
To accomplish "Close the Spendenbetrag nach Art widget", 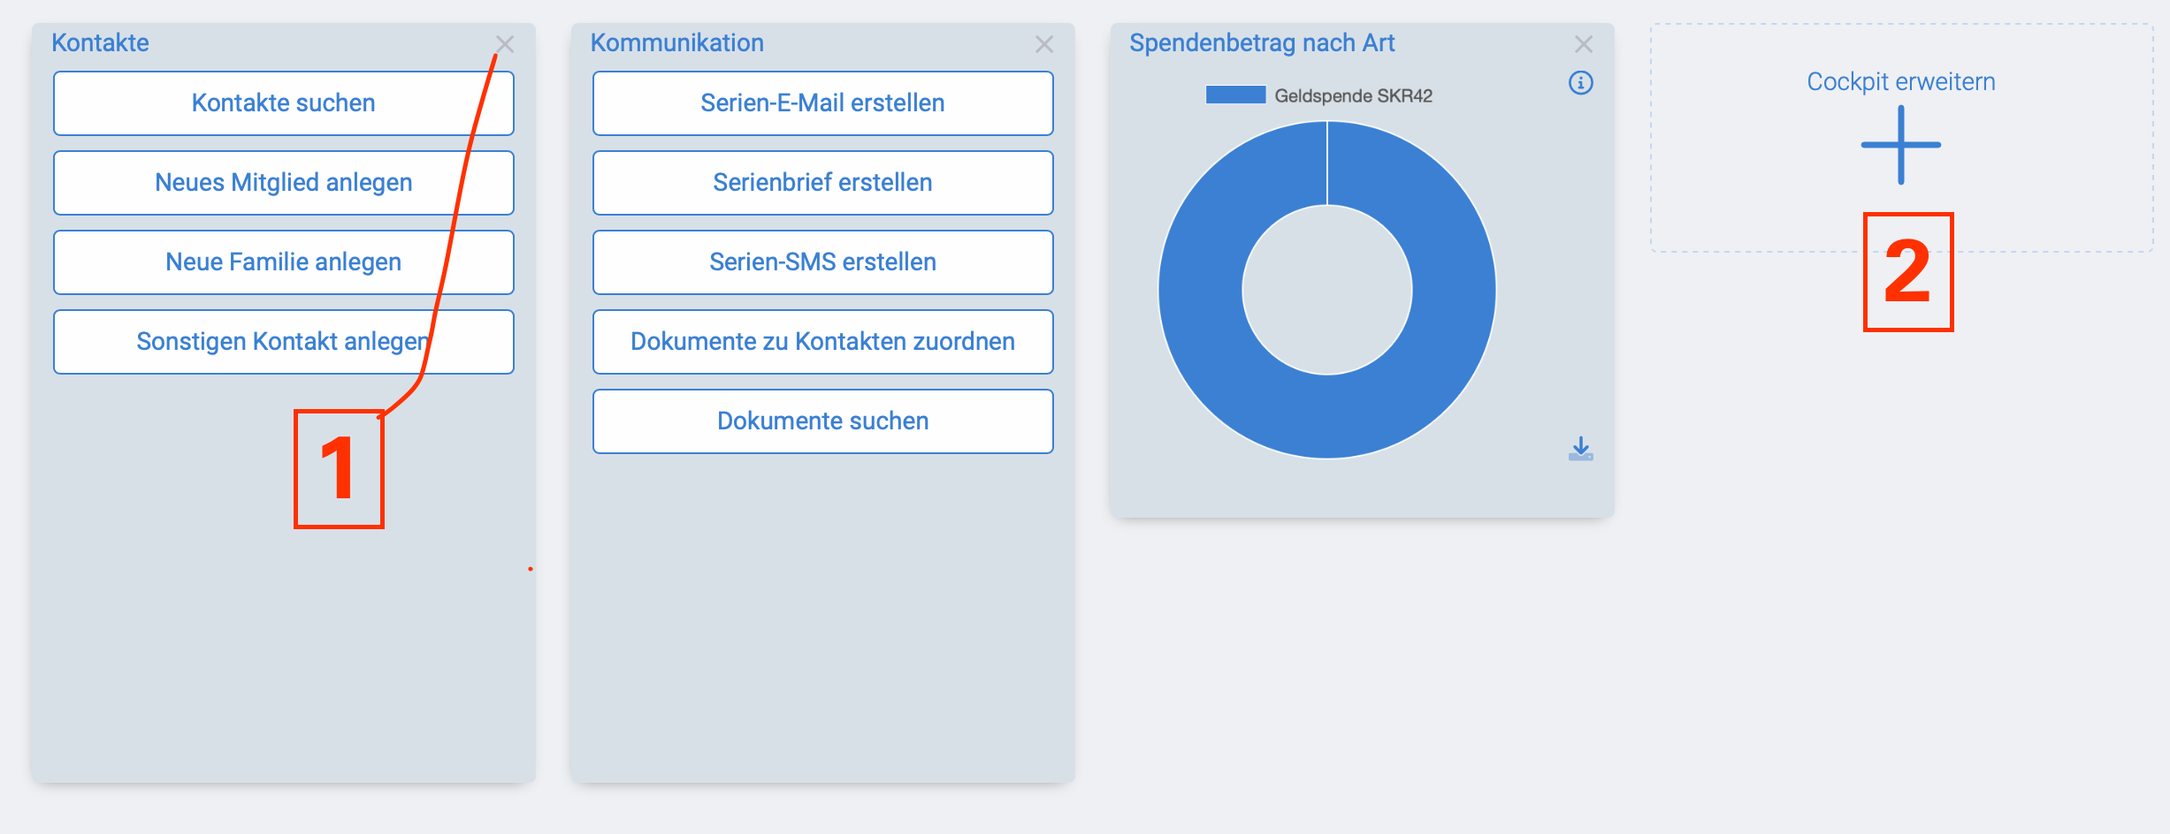I will pyautogui.click(x=1584, y=44).
